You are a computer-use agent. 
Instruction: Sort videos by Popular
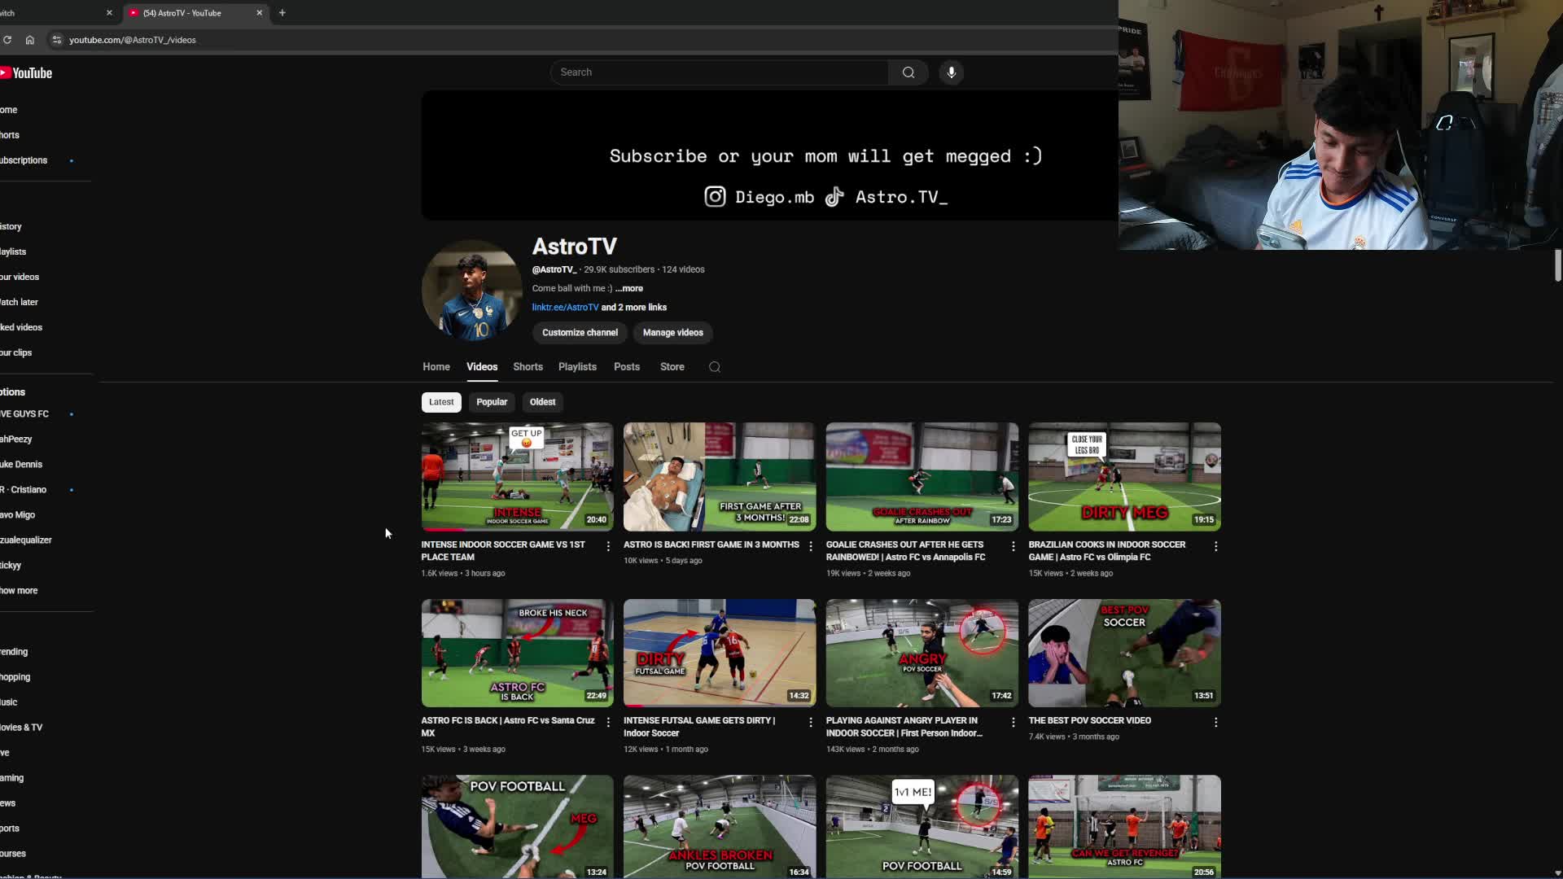point(492,402)
